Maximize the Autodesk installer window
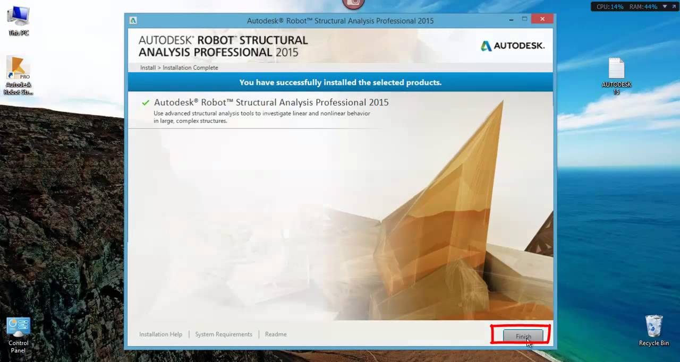The image size is (680, 362). click(524, 19)
